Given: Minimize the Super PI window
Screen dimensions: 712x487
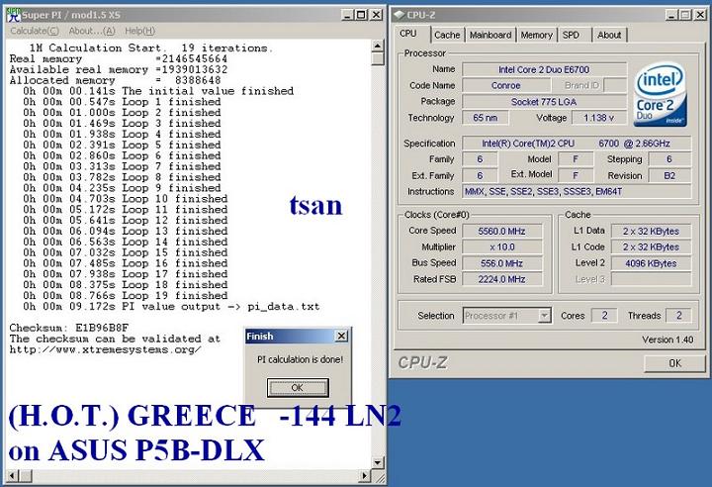Looking at the screenshot, I should (x=347, y=15).
